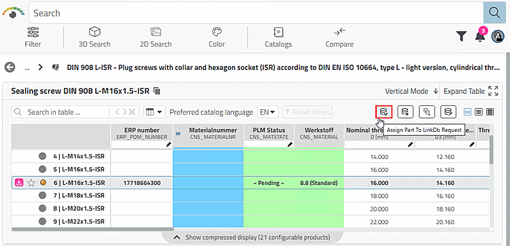Viewport: 510px width, 246px height.
Task: Click the 8.8 (Standard) material cell
Action: [x=319, y=183]
